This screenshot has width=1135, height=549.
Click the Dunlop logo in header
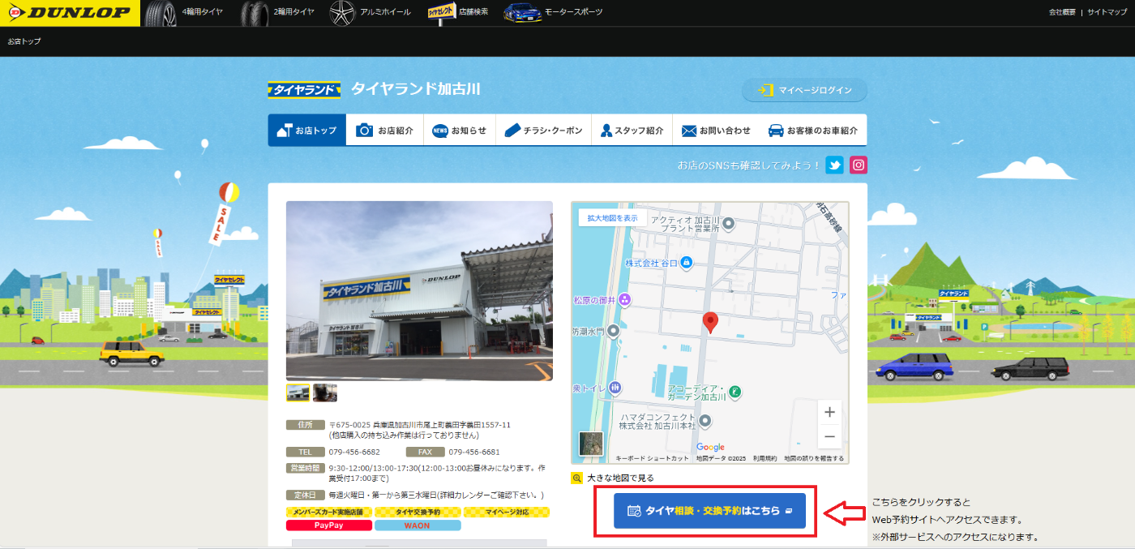pos(70,12)
